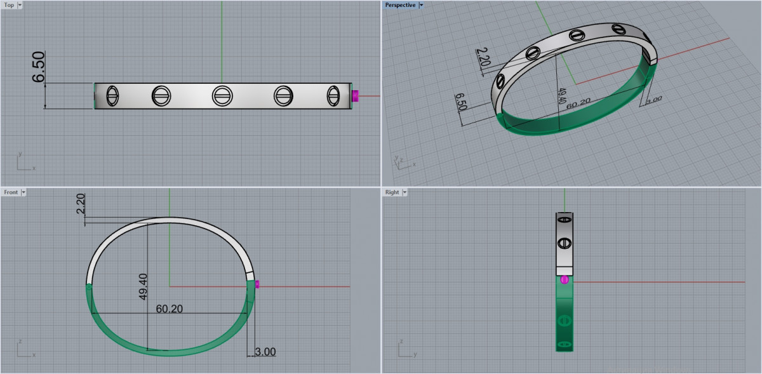Open the Top viewport dropdown arrow
The width and height of the screenshot is (762, 374).
20,5
